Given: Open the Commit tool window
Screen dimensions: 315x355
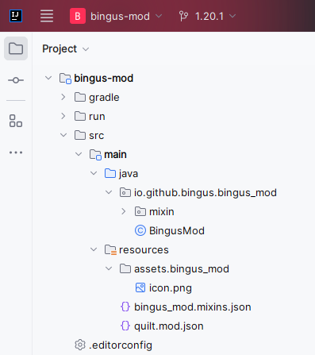Looking at the screenshot, I should click(x=16, y=80).
